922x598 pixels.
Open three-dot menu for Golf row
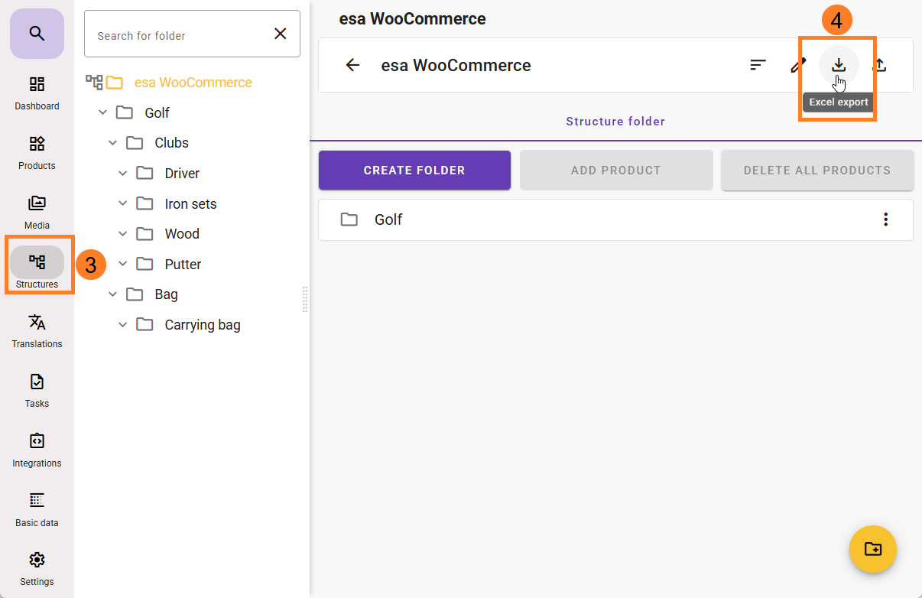(x=885, y=219)
